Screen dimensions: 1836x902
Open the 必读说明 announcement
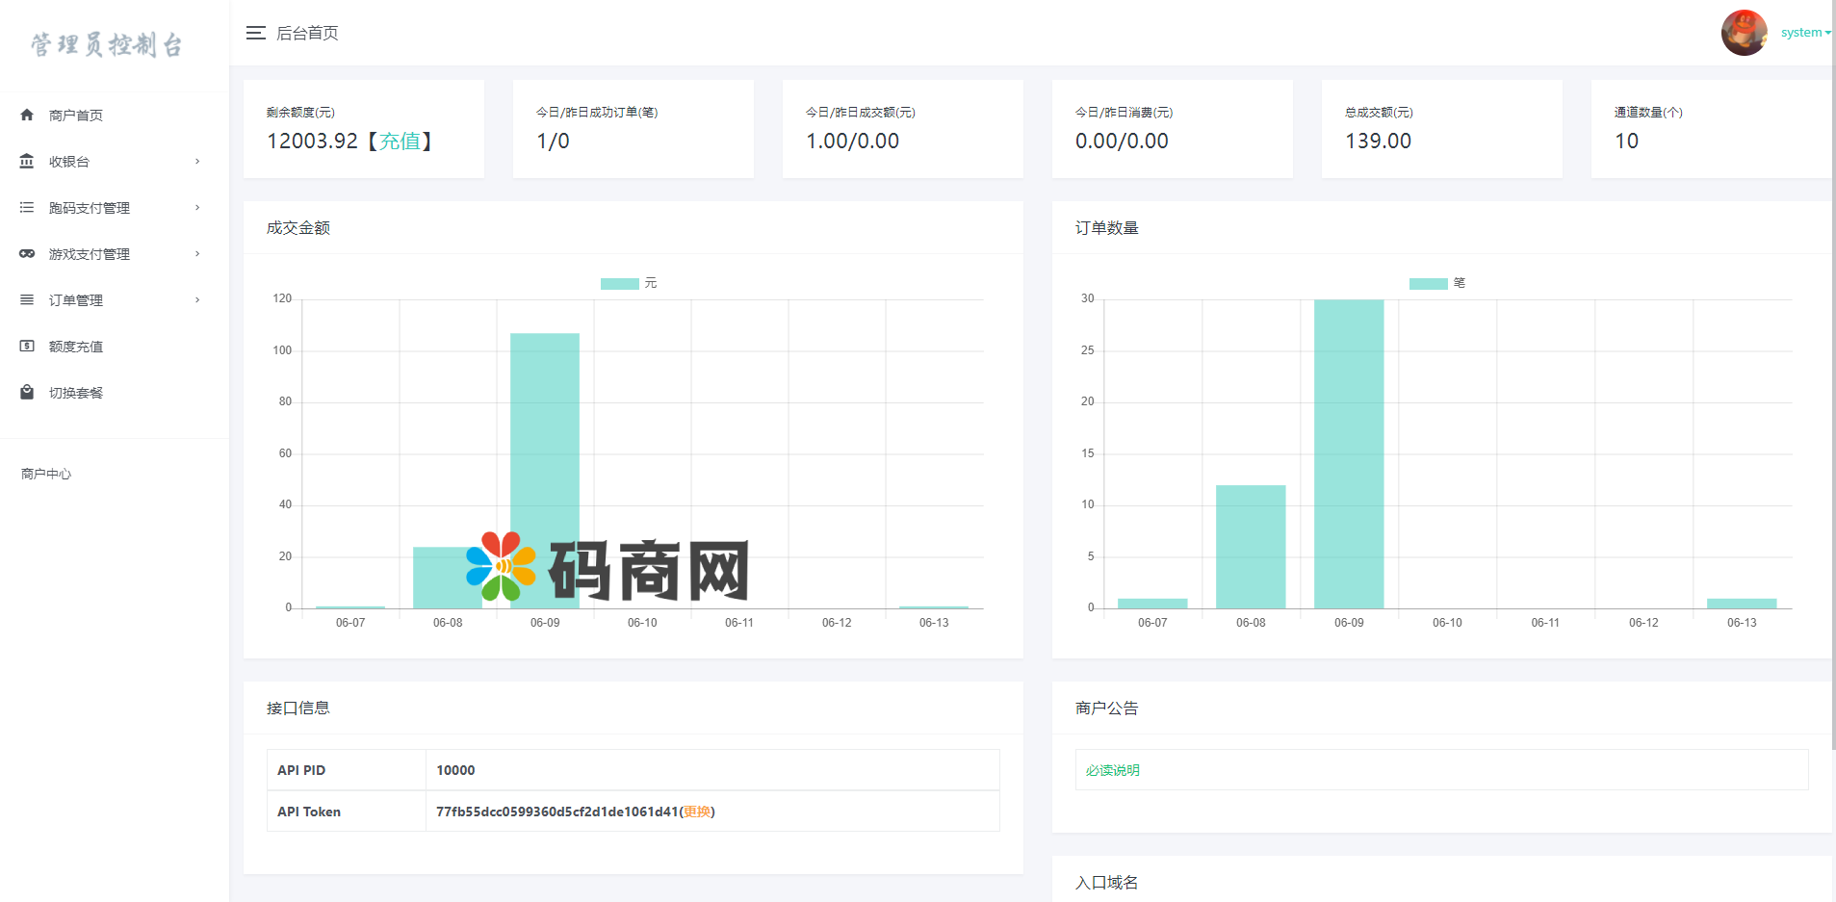pos(1112,770)
